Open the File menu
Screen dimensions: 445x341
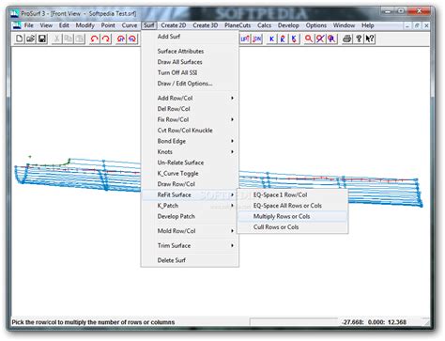pos(29,25)
